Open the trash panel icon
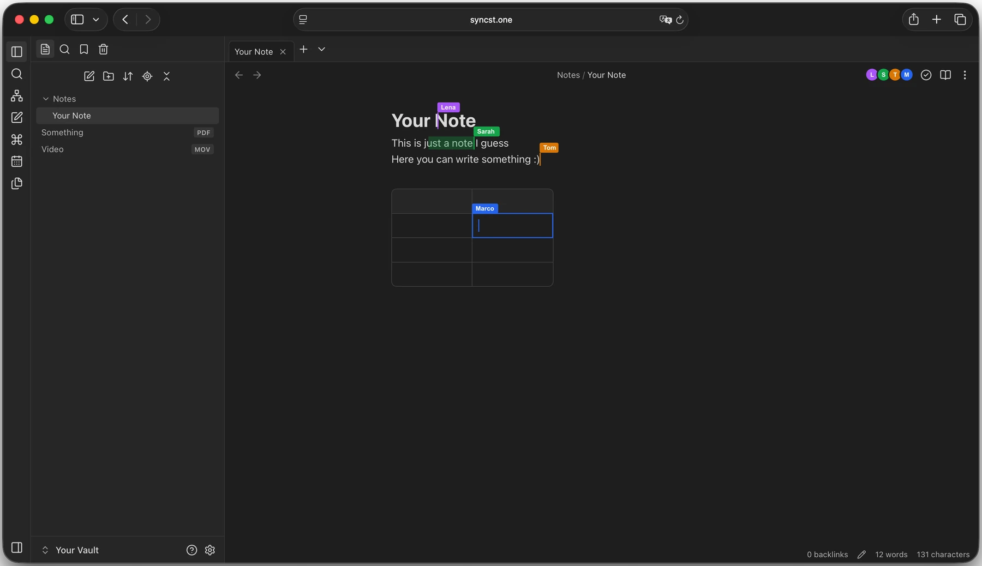Viewport: 982px width, 566px height. 103,50
